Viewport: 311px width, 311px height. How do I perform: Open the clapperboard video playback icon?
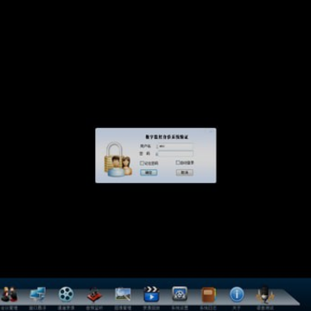click(151, 294)
